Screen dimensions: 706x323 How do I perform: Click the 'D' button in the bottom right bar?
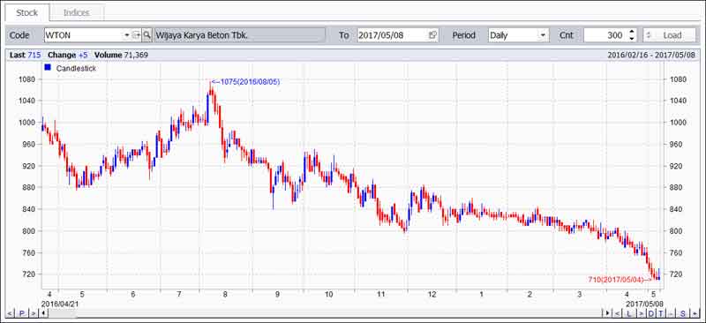click(x=651, y=313)
